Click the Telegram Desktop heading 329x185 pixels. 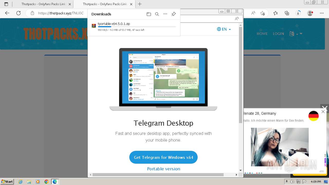tap(163, 123)
